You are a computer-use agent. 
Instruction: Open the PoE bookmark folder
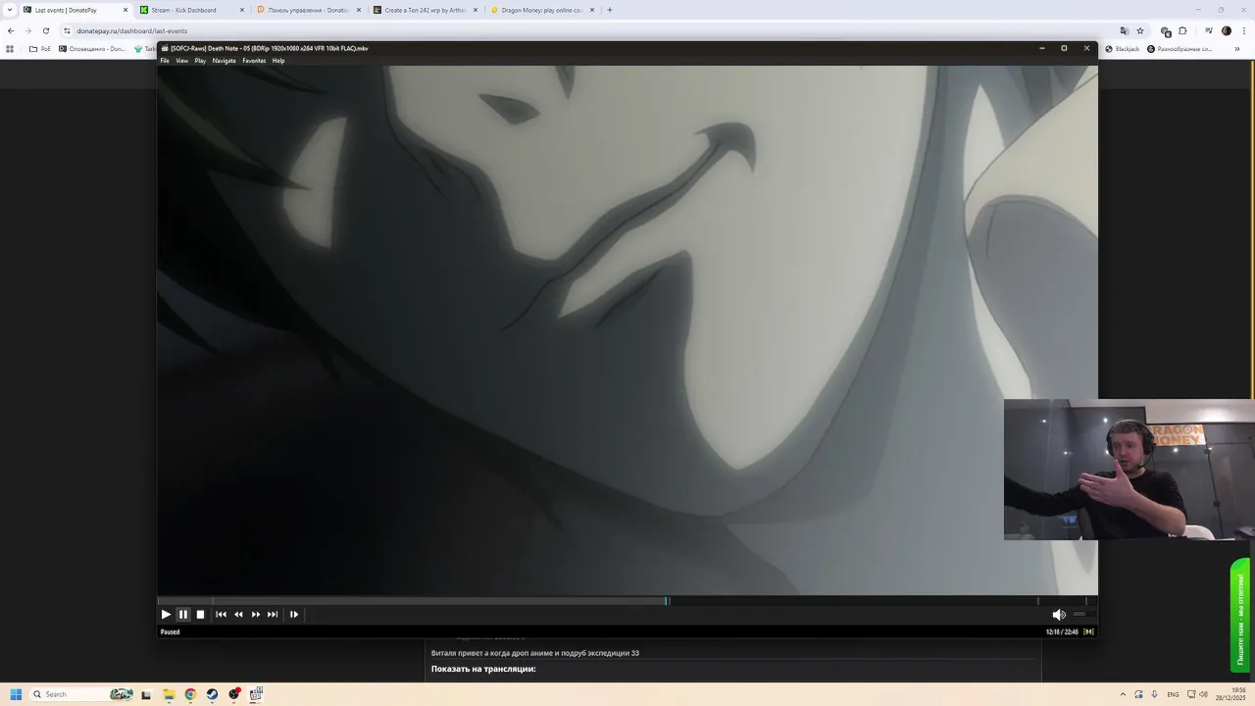pos(39,48)
